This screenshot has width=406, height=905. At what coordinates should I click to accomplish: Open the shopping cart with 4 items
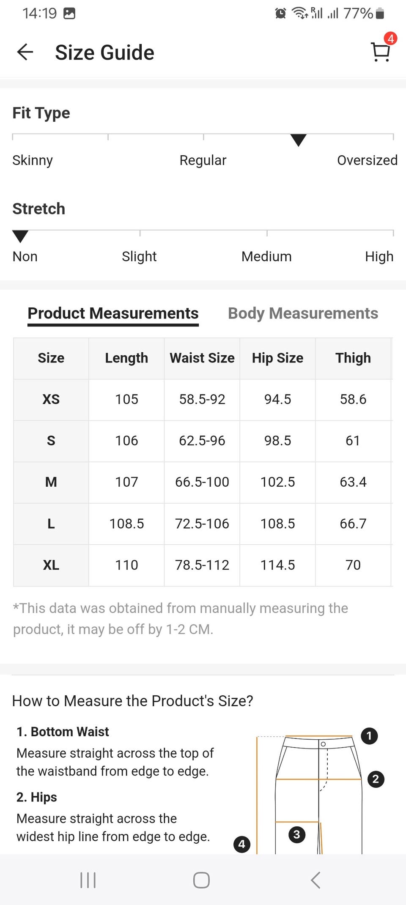pyautogui.click(x=381, y=52)
